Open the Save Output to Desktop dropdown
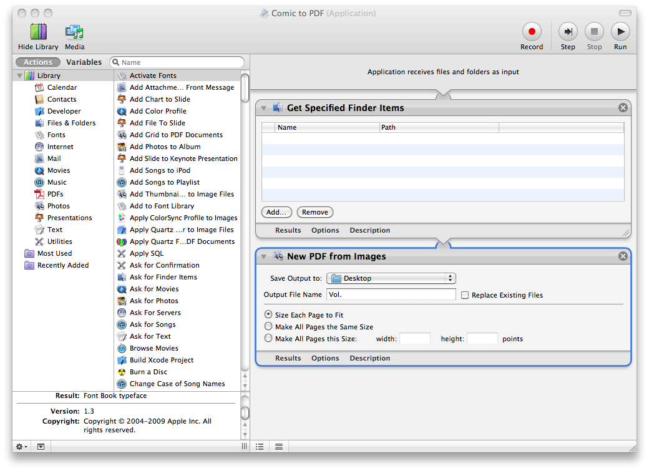The height and width of the screenshot is (471, 649). (x=391, y=278)
